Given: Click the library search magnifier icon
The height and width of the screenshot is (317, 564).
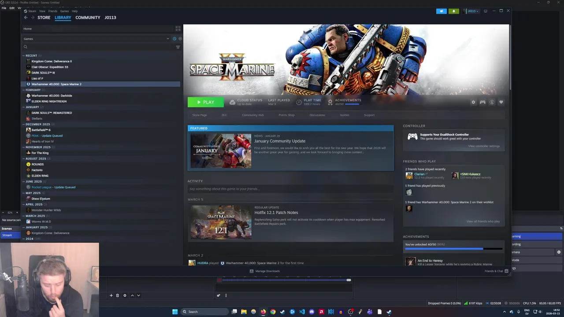Looking at the screenshot, I should pyautogui.click(x=26, y=47).
